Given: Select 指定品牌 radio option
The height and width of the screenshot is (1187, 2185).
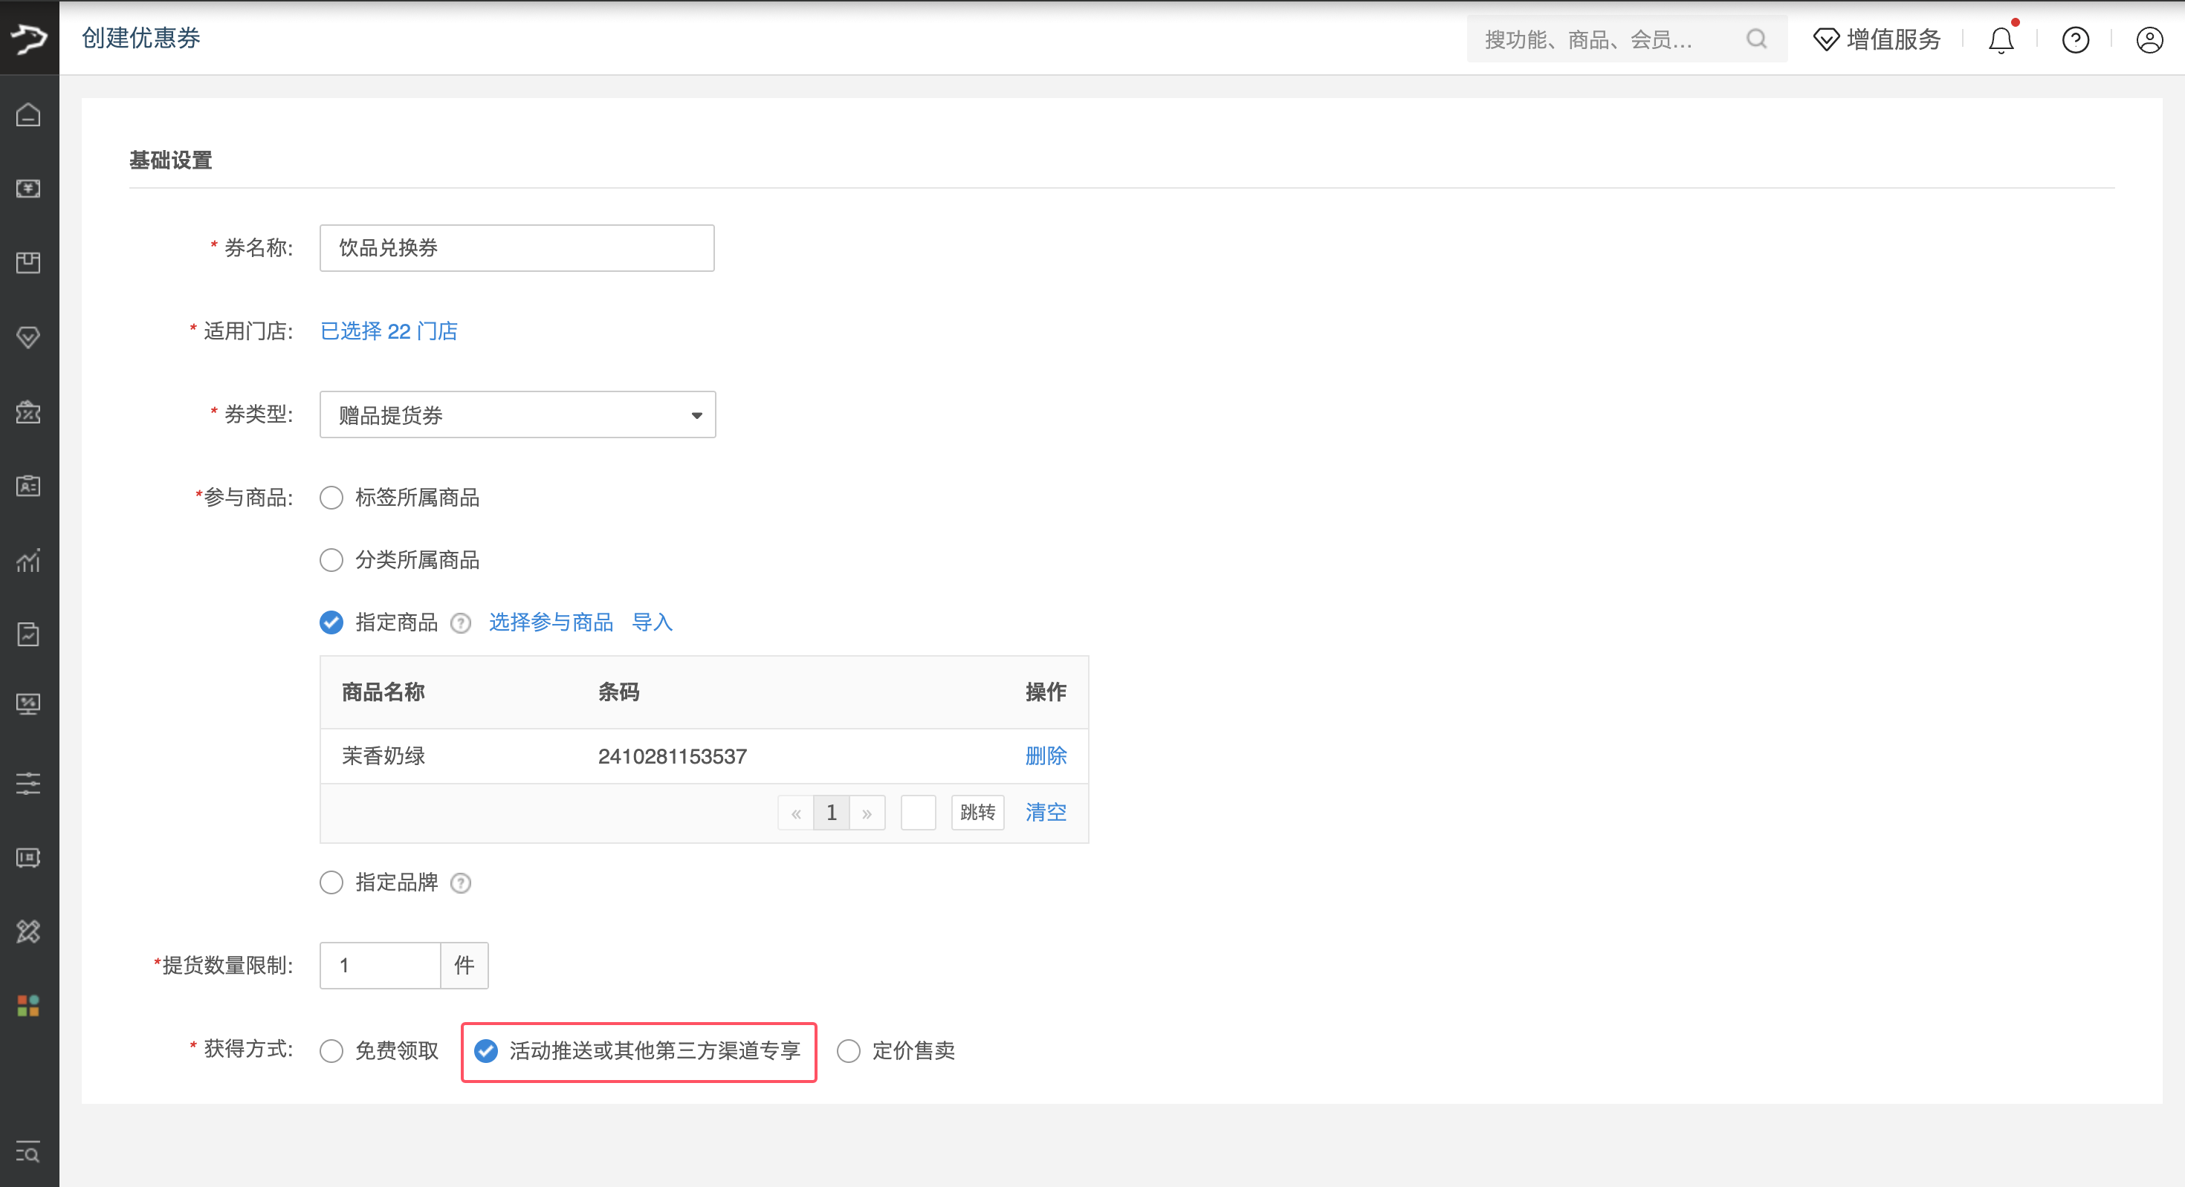Looking at the screenshot, I should [x=331, y=882].
